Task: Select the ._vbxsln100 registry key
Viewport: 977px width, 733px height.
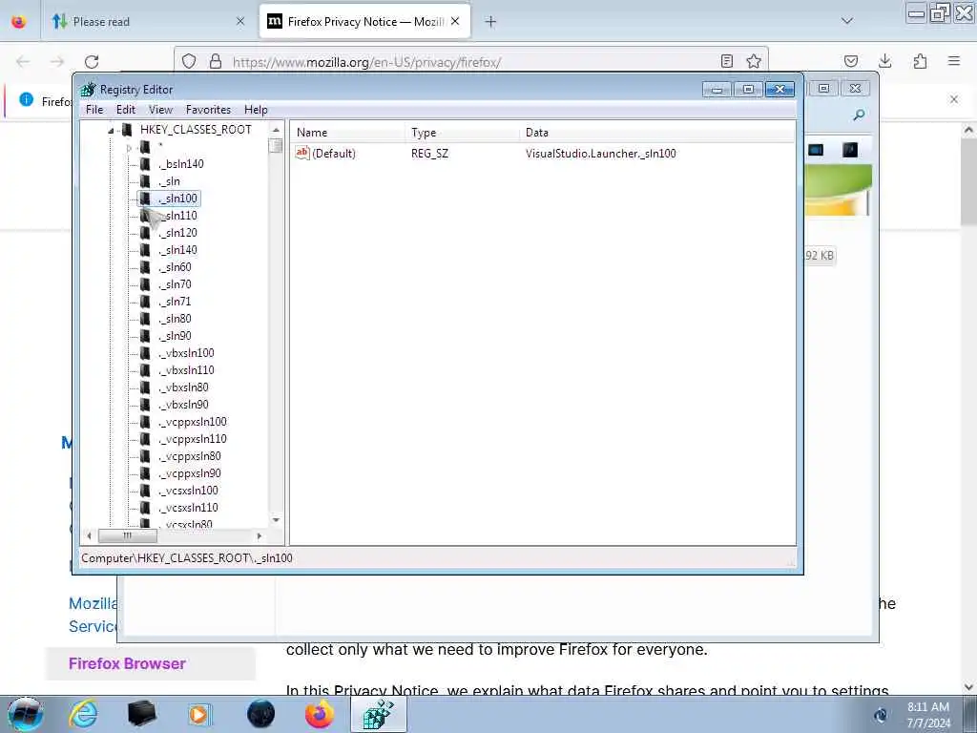Action: point(186,353)
